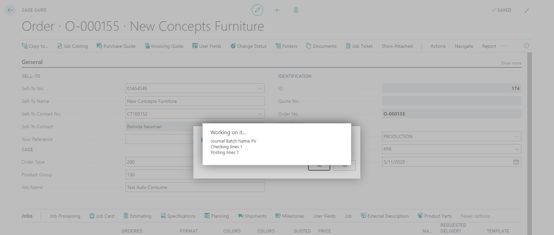554x235 pixels.
Task: Click Show more in General section
Action: (511, 63)
